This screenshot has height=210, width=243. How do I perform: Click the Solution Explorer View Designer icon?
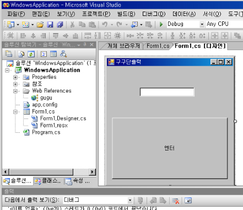click(53, 54)
